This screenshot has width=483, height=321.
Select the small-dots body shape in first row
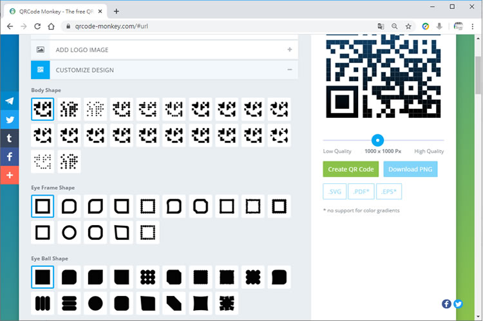[95, 109]
